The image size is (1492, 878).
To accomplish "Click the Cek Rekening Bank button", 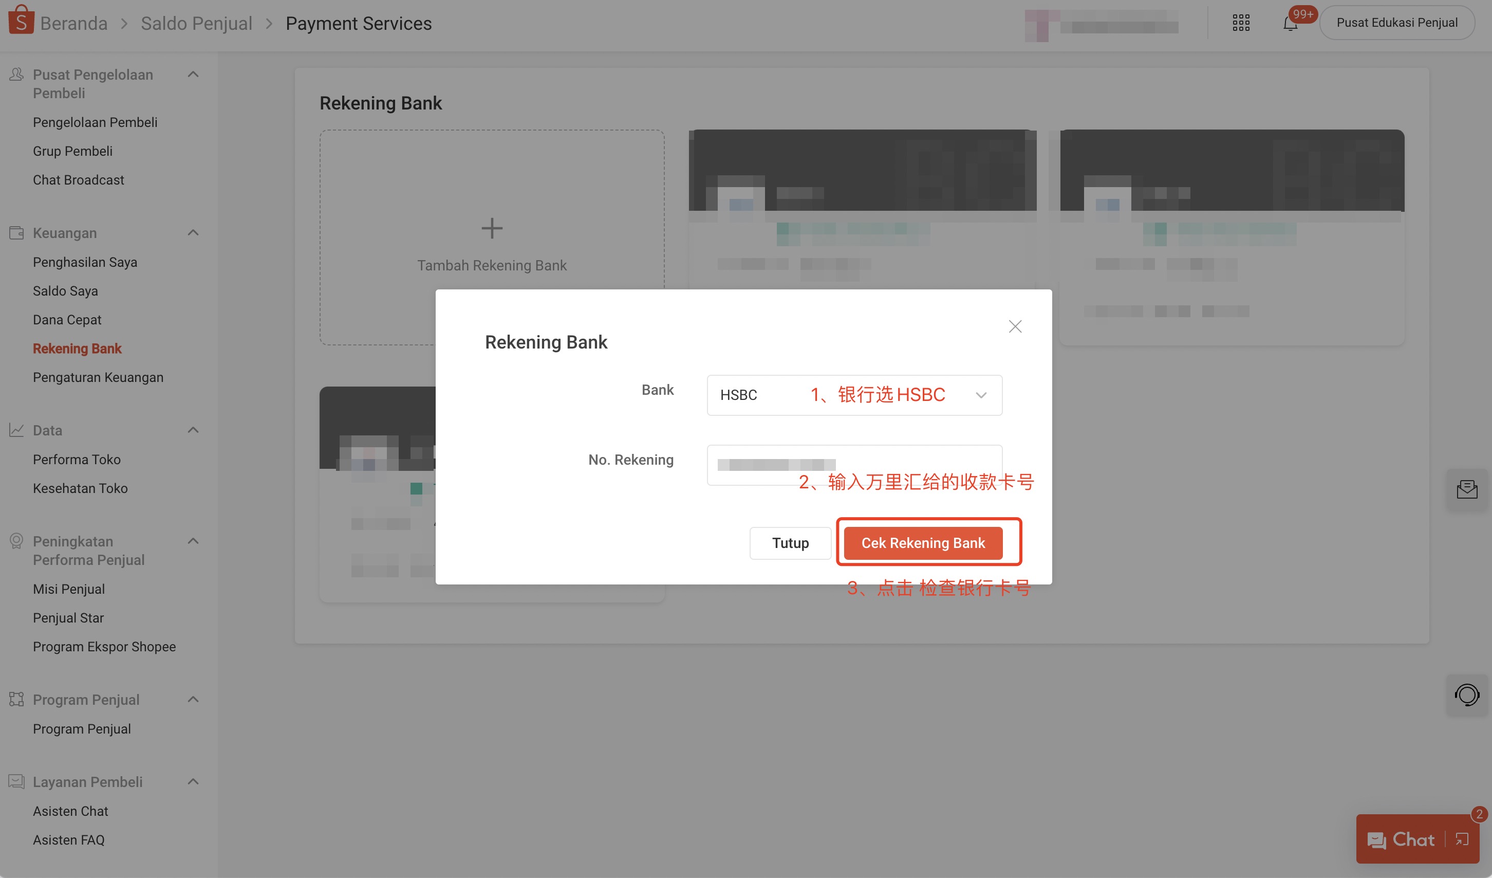I will pyautogui.click(x=924, y=543).
